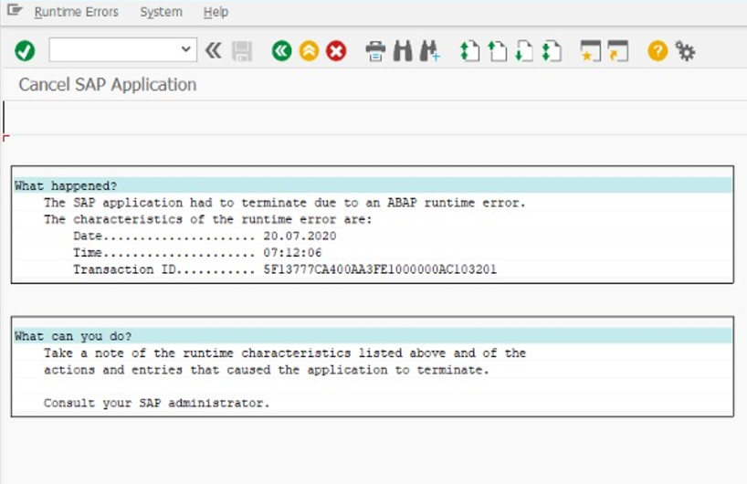Jump to First Page icon

(x=469, y=51)
